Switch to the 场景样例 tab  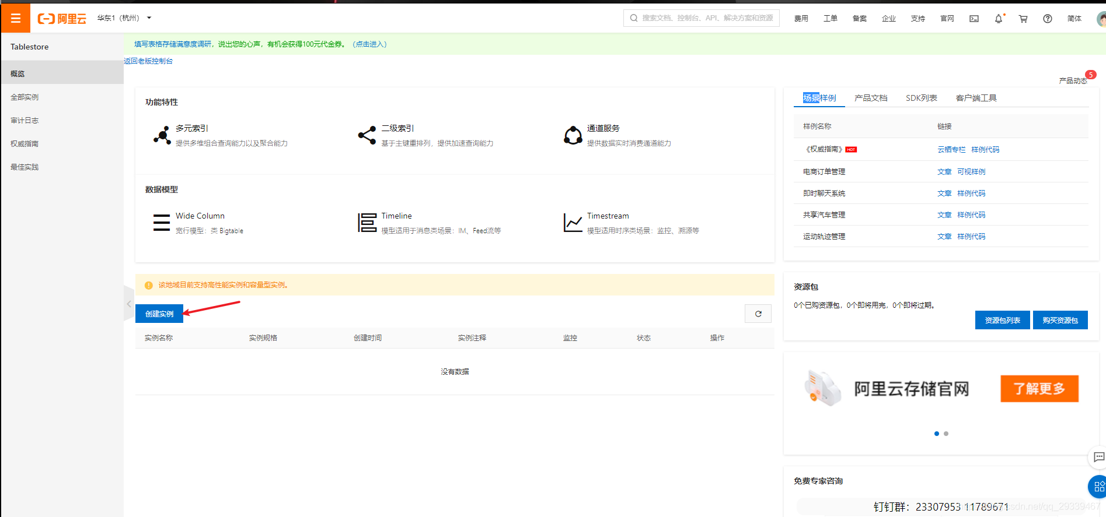(819, 98)
